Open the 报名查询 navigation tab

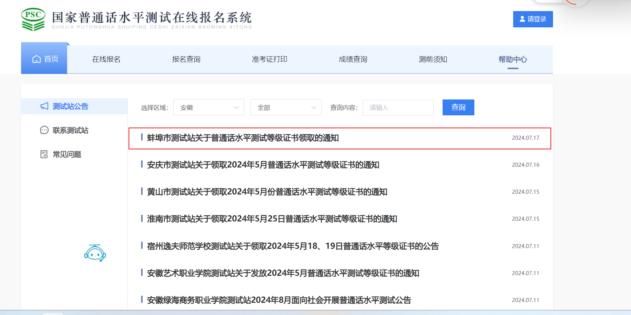pyautogui.click(x=186, y=59)
